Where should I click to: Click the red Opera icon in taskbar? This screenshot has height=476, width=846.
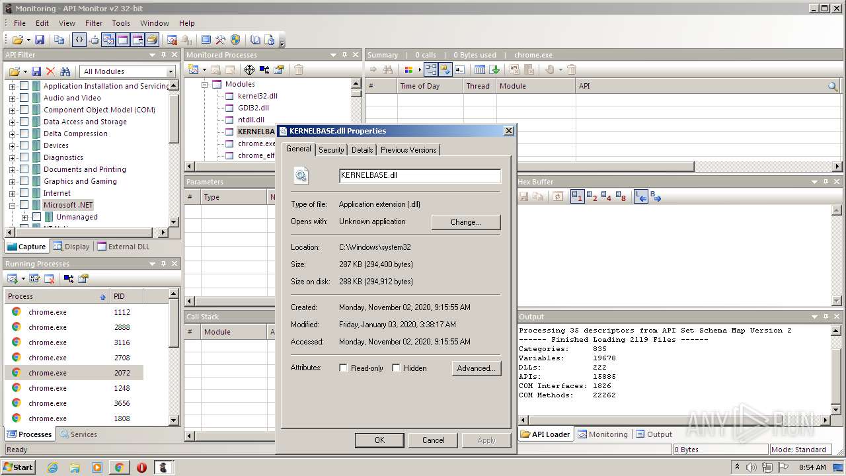point(141,467)
